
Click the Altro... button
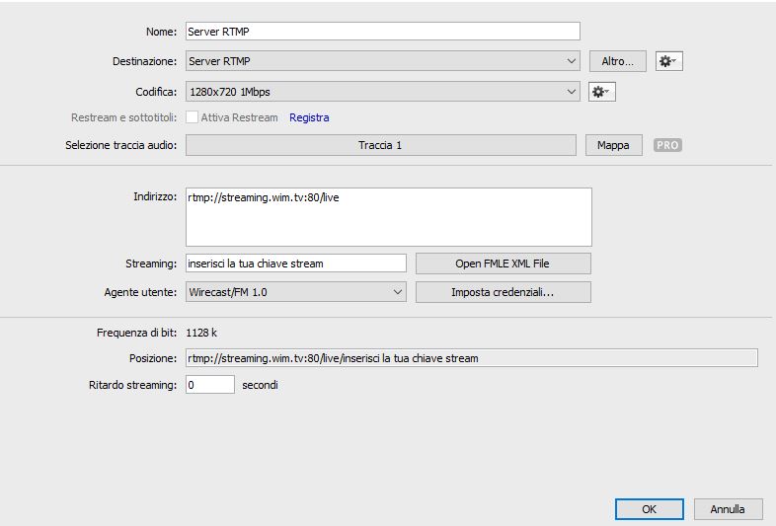[x=618, y=61]
